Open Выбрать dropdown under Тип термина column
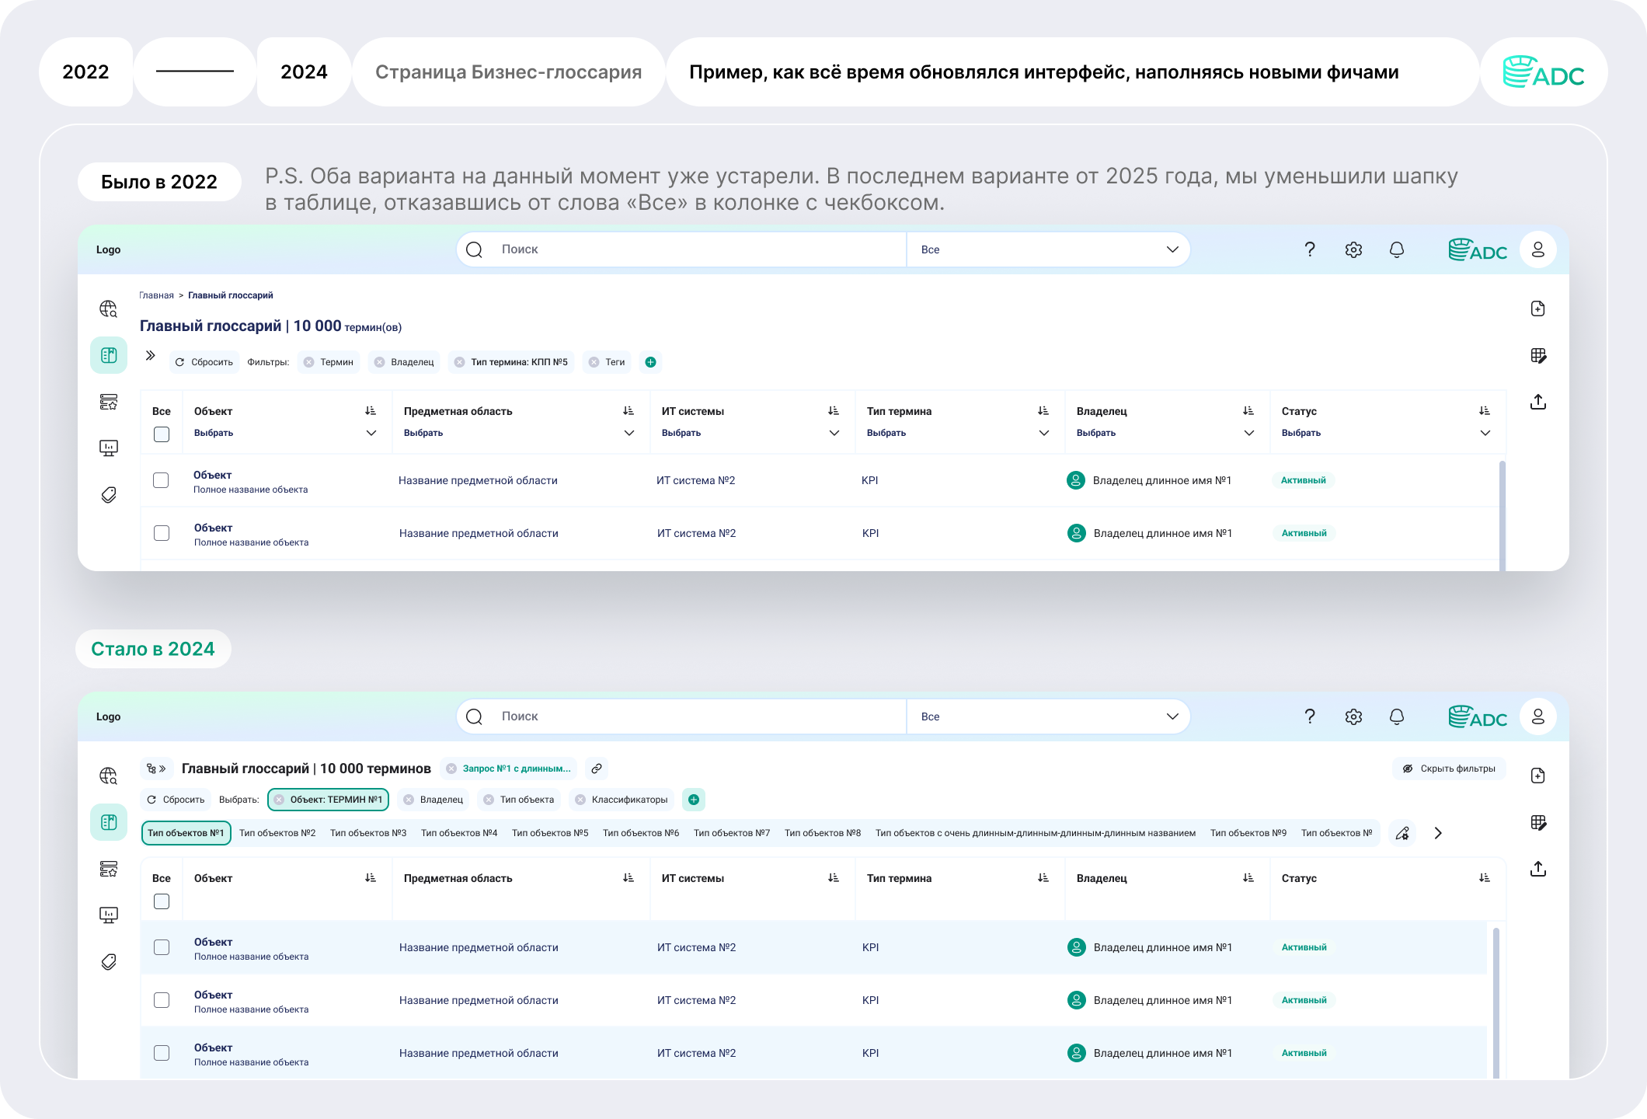This screenshot has width=1647, height=1119. coord(958,433)
